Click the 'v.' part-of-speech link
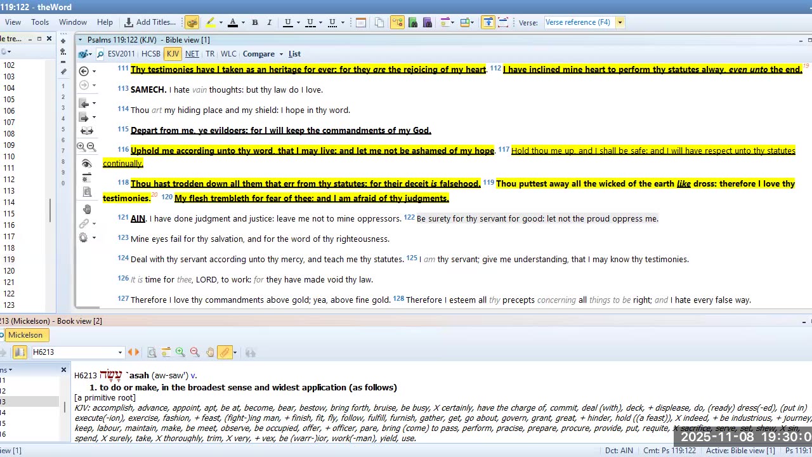 click(x=193, y=375)
